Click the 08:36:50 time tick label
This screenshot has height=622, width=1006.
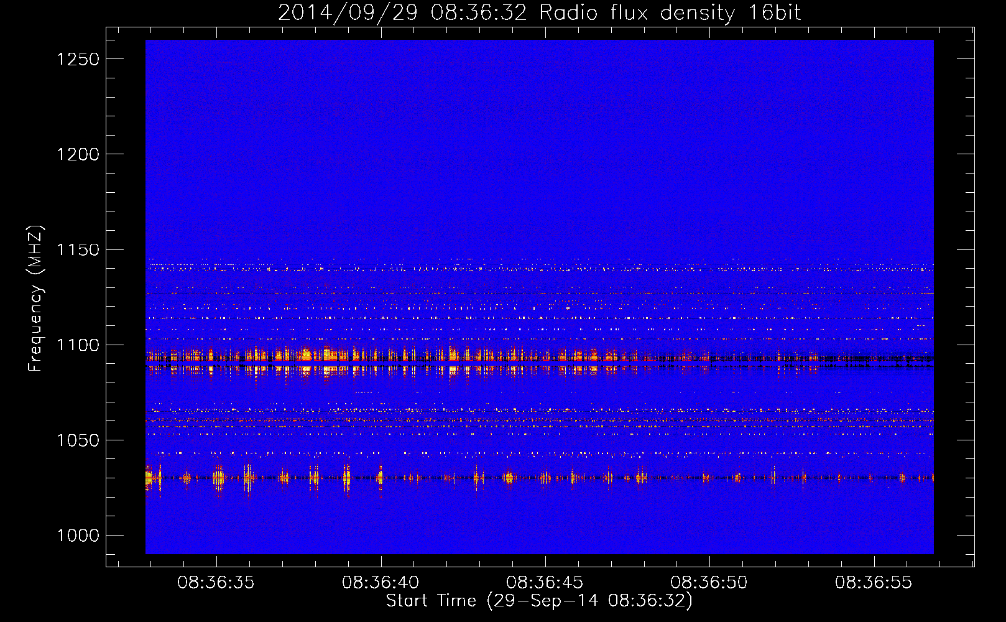[709, 583]
